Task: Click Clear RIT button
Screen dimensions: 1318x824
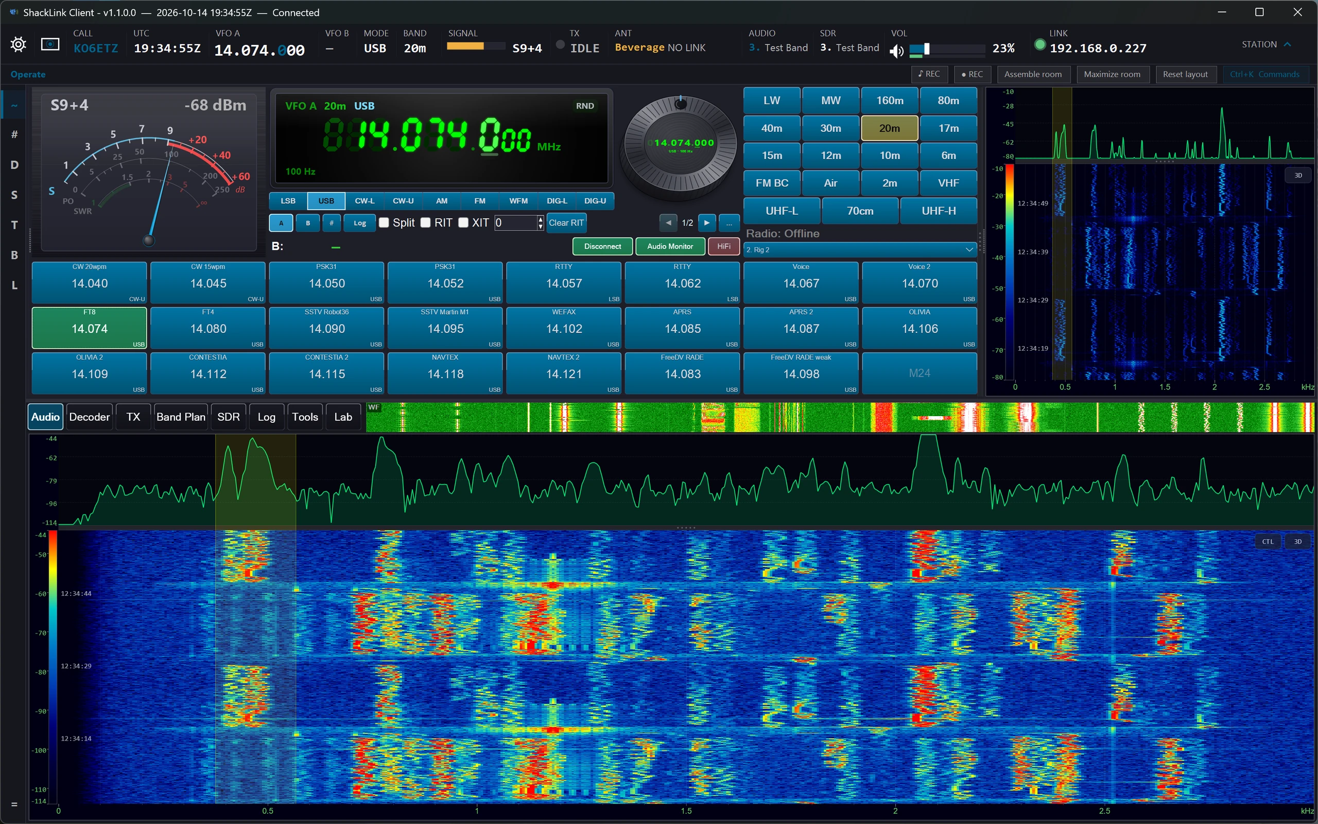Action: point(566,223)
